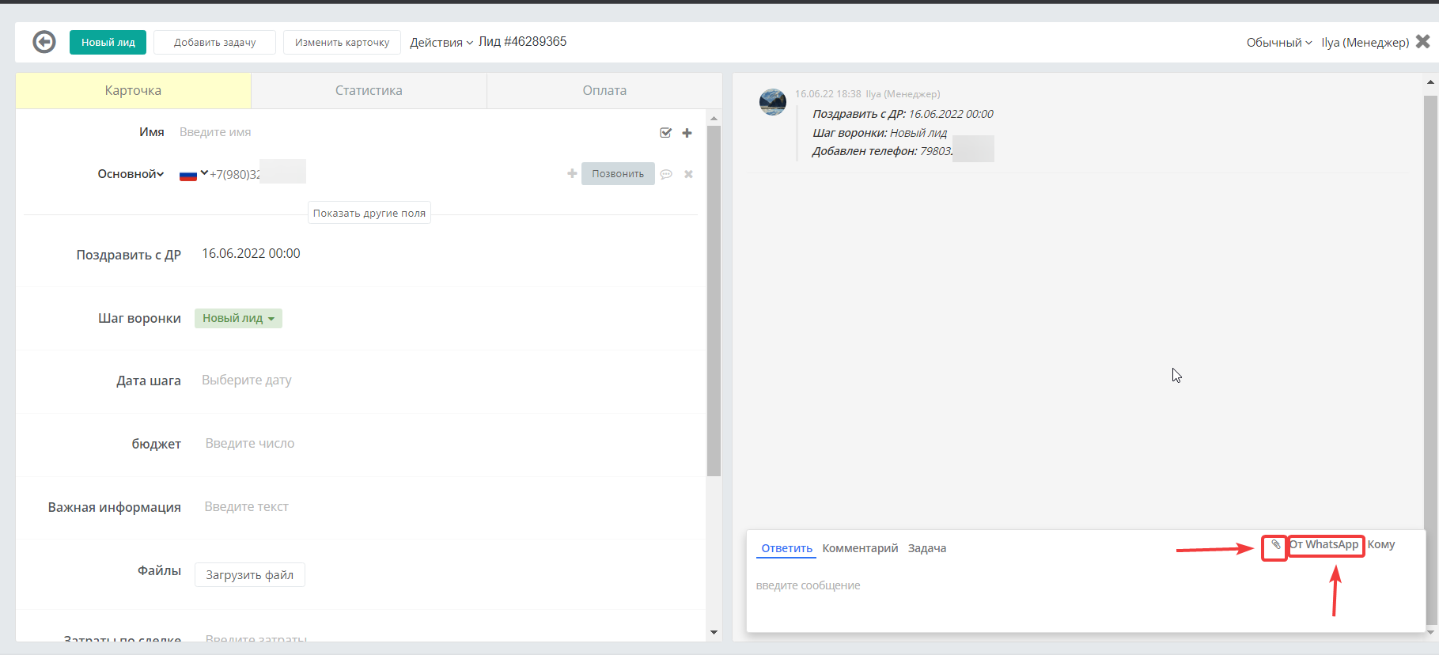
Task: Click the card panel scrollbar down arrow
Action: (x=714, y=632)
